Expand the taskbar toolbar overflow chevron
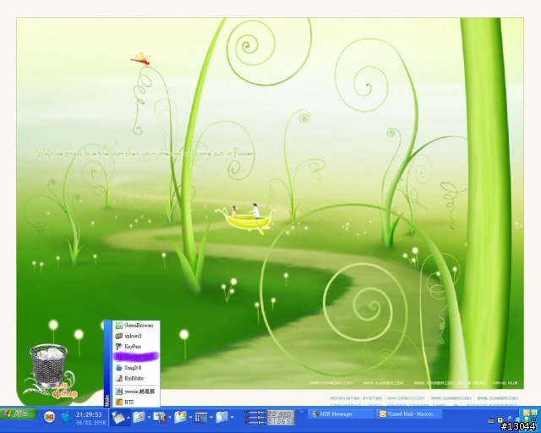 coord(302,412)
